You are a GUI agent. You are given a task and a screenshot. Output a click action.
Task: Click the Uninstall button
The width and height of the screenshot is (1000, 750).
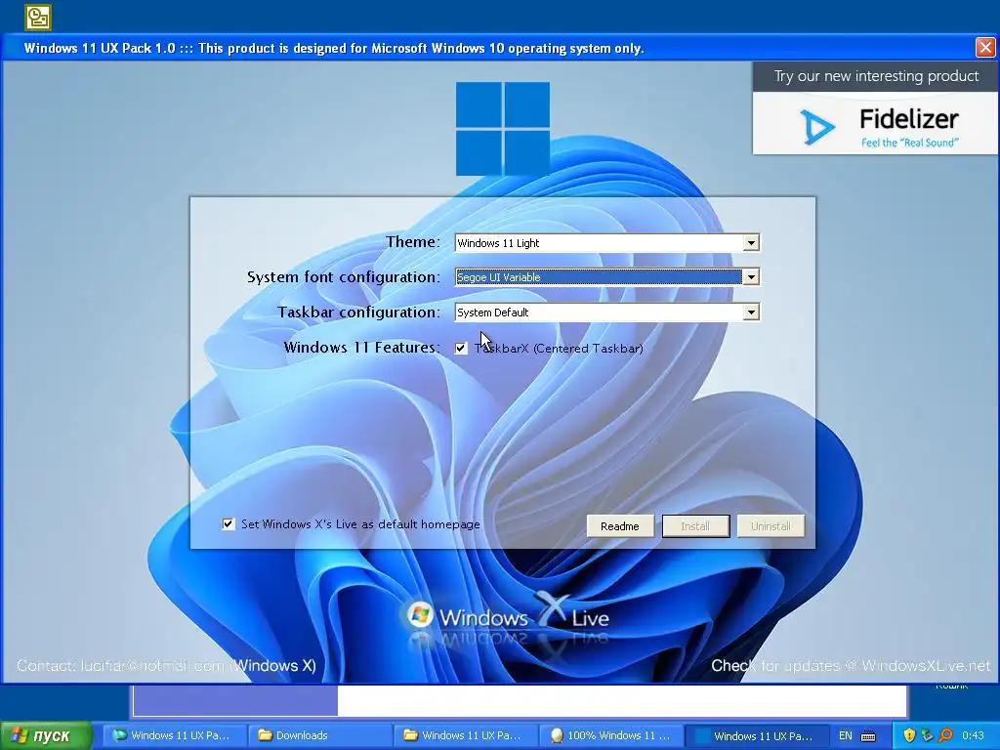tap(771, 526)
